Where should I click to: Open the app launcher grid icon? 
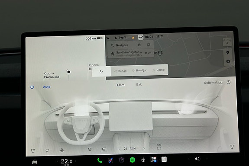154,160
